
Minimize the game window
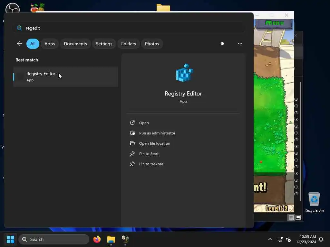257,15
